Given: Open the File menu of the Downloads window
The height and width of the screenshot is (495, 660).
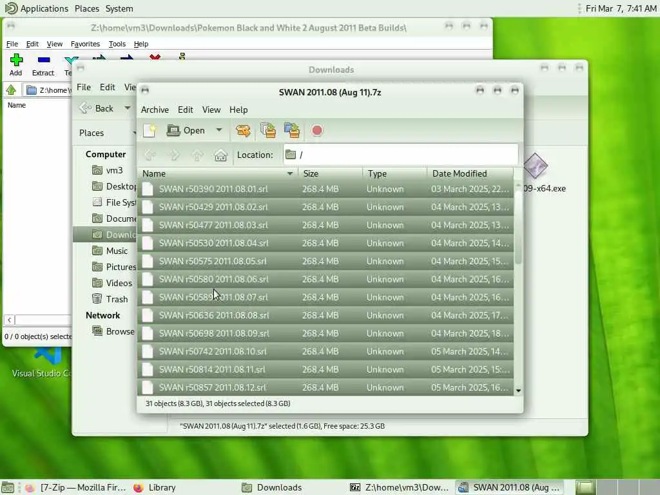Looking at the screenshot, I should 84,87.
